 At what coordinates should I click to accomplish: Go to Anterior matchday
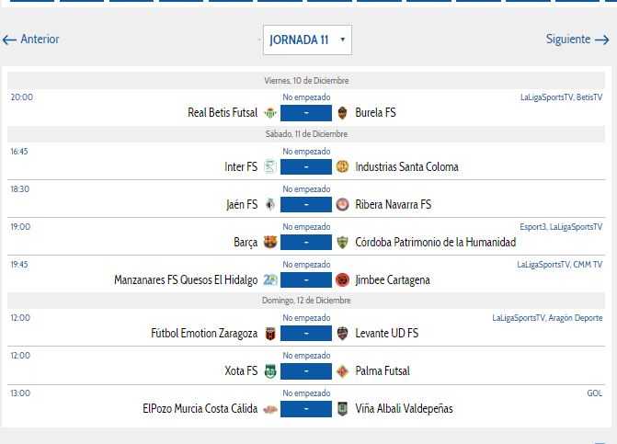31,40
